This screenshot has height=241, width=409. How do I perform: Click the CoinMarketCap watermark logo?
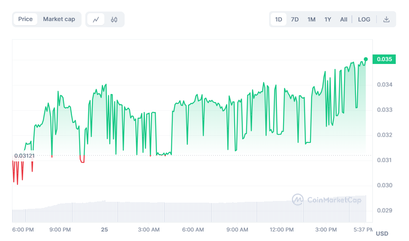pyautogui.click(x=327, y=200)
